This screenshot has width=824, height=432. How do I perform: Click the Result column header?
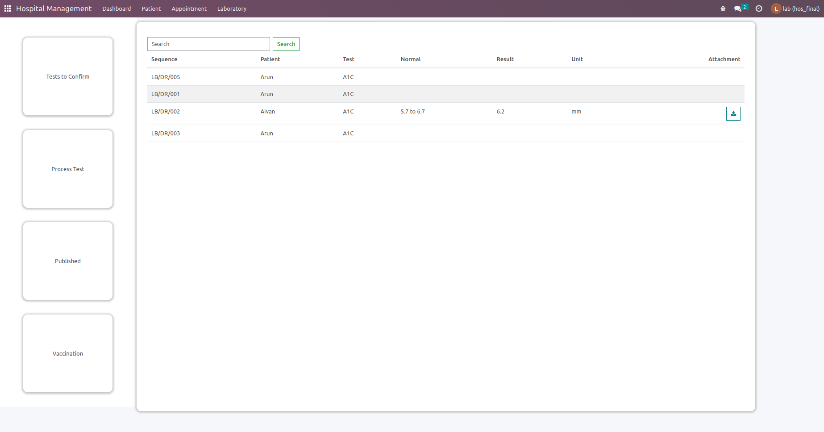click(x=505, y=59)
